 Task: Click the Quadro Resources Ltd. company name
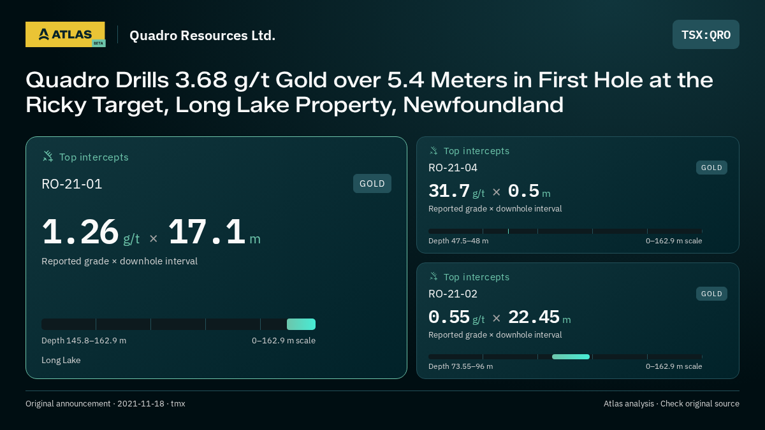203,35
